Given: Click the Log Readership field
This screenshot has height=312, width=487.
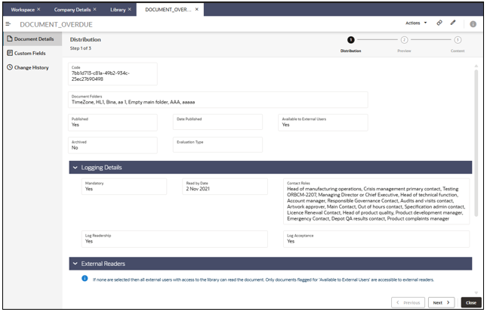Looking at the screenshot, I should 174,239.
